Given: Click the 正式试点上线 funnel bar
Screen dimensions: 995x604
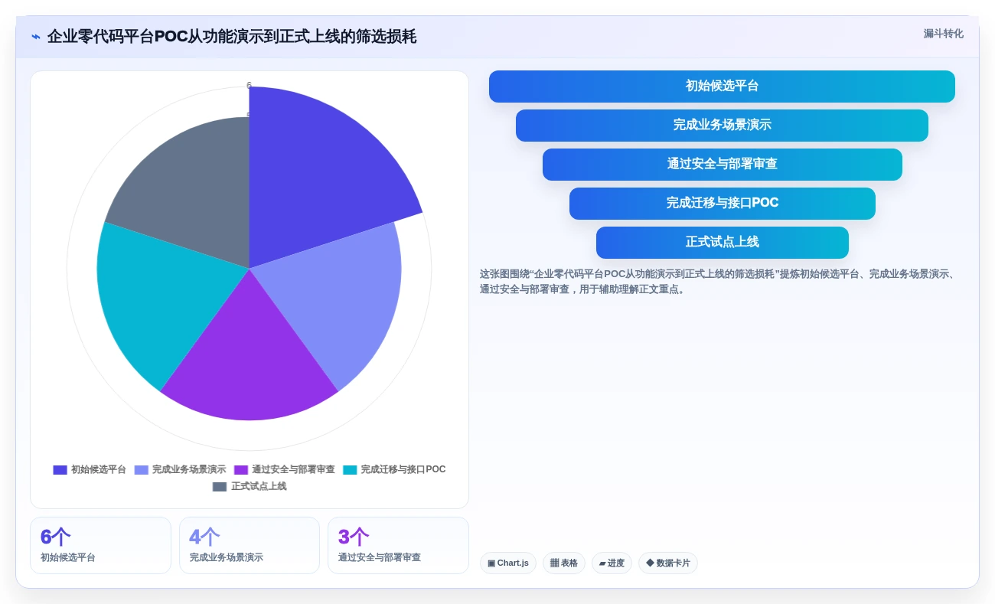Looking at the screenshot, I should [x=722, y=243].
